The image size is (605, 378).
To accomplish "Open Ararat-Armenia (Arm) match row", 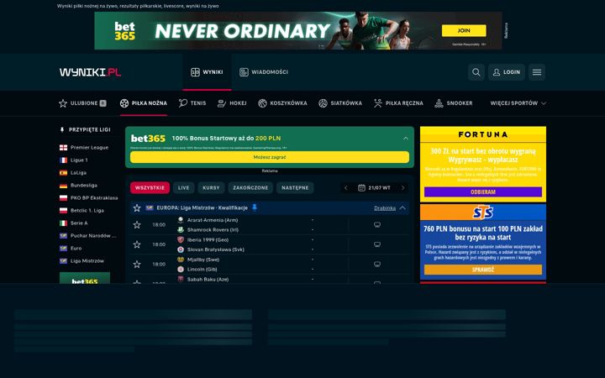I will point(213,220).
